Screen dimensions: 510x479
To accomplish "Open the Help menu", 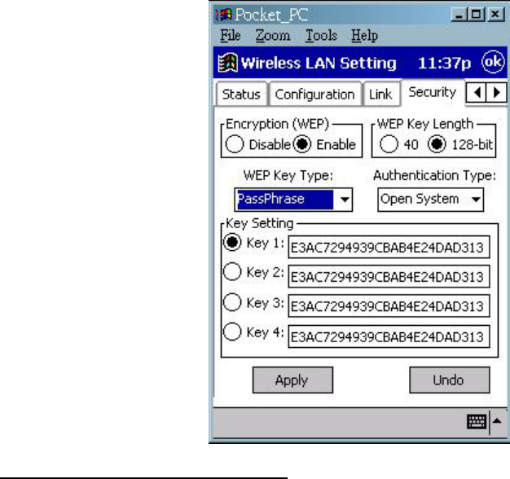I will [365, 36].
